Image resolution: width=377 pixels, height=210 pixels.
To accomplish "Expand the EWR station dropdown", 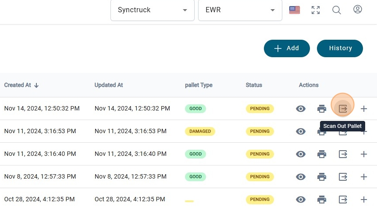I will (x=240, y=10).
